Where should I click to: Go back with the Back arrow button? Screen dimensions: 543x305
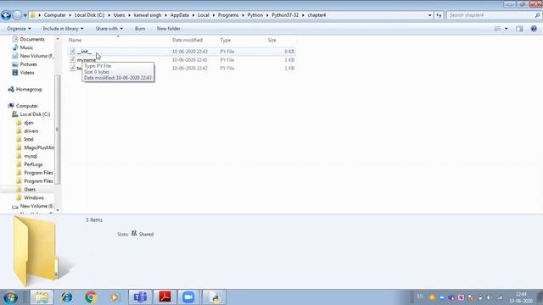(6, 15)
